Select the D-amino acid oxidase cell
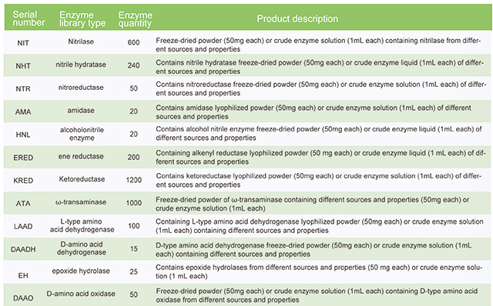The height and width of the screenshot is (306, 493). [81, 294]
